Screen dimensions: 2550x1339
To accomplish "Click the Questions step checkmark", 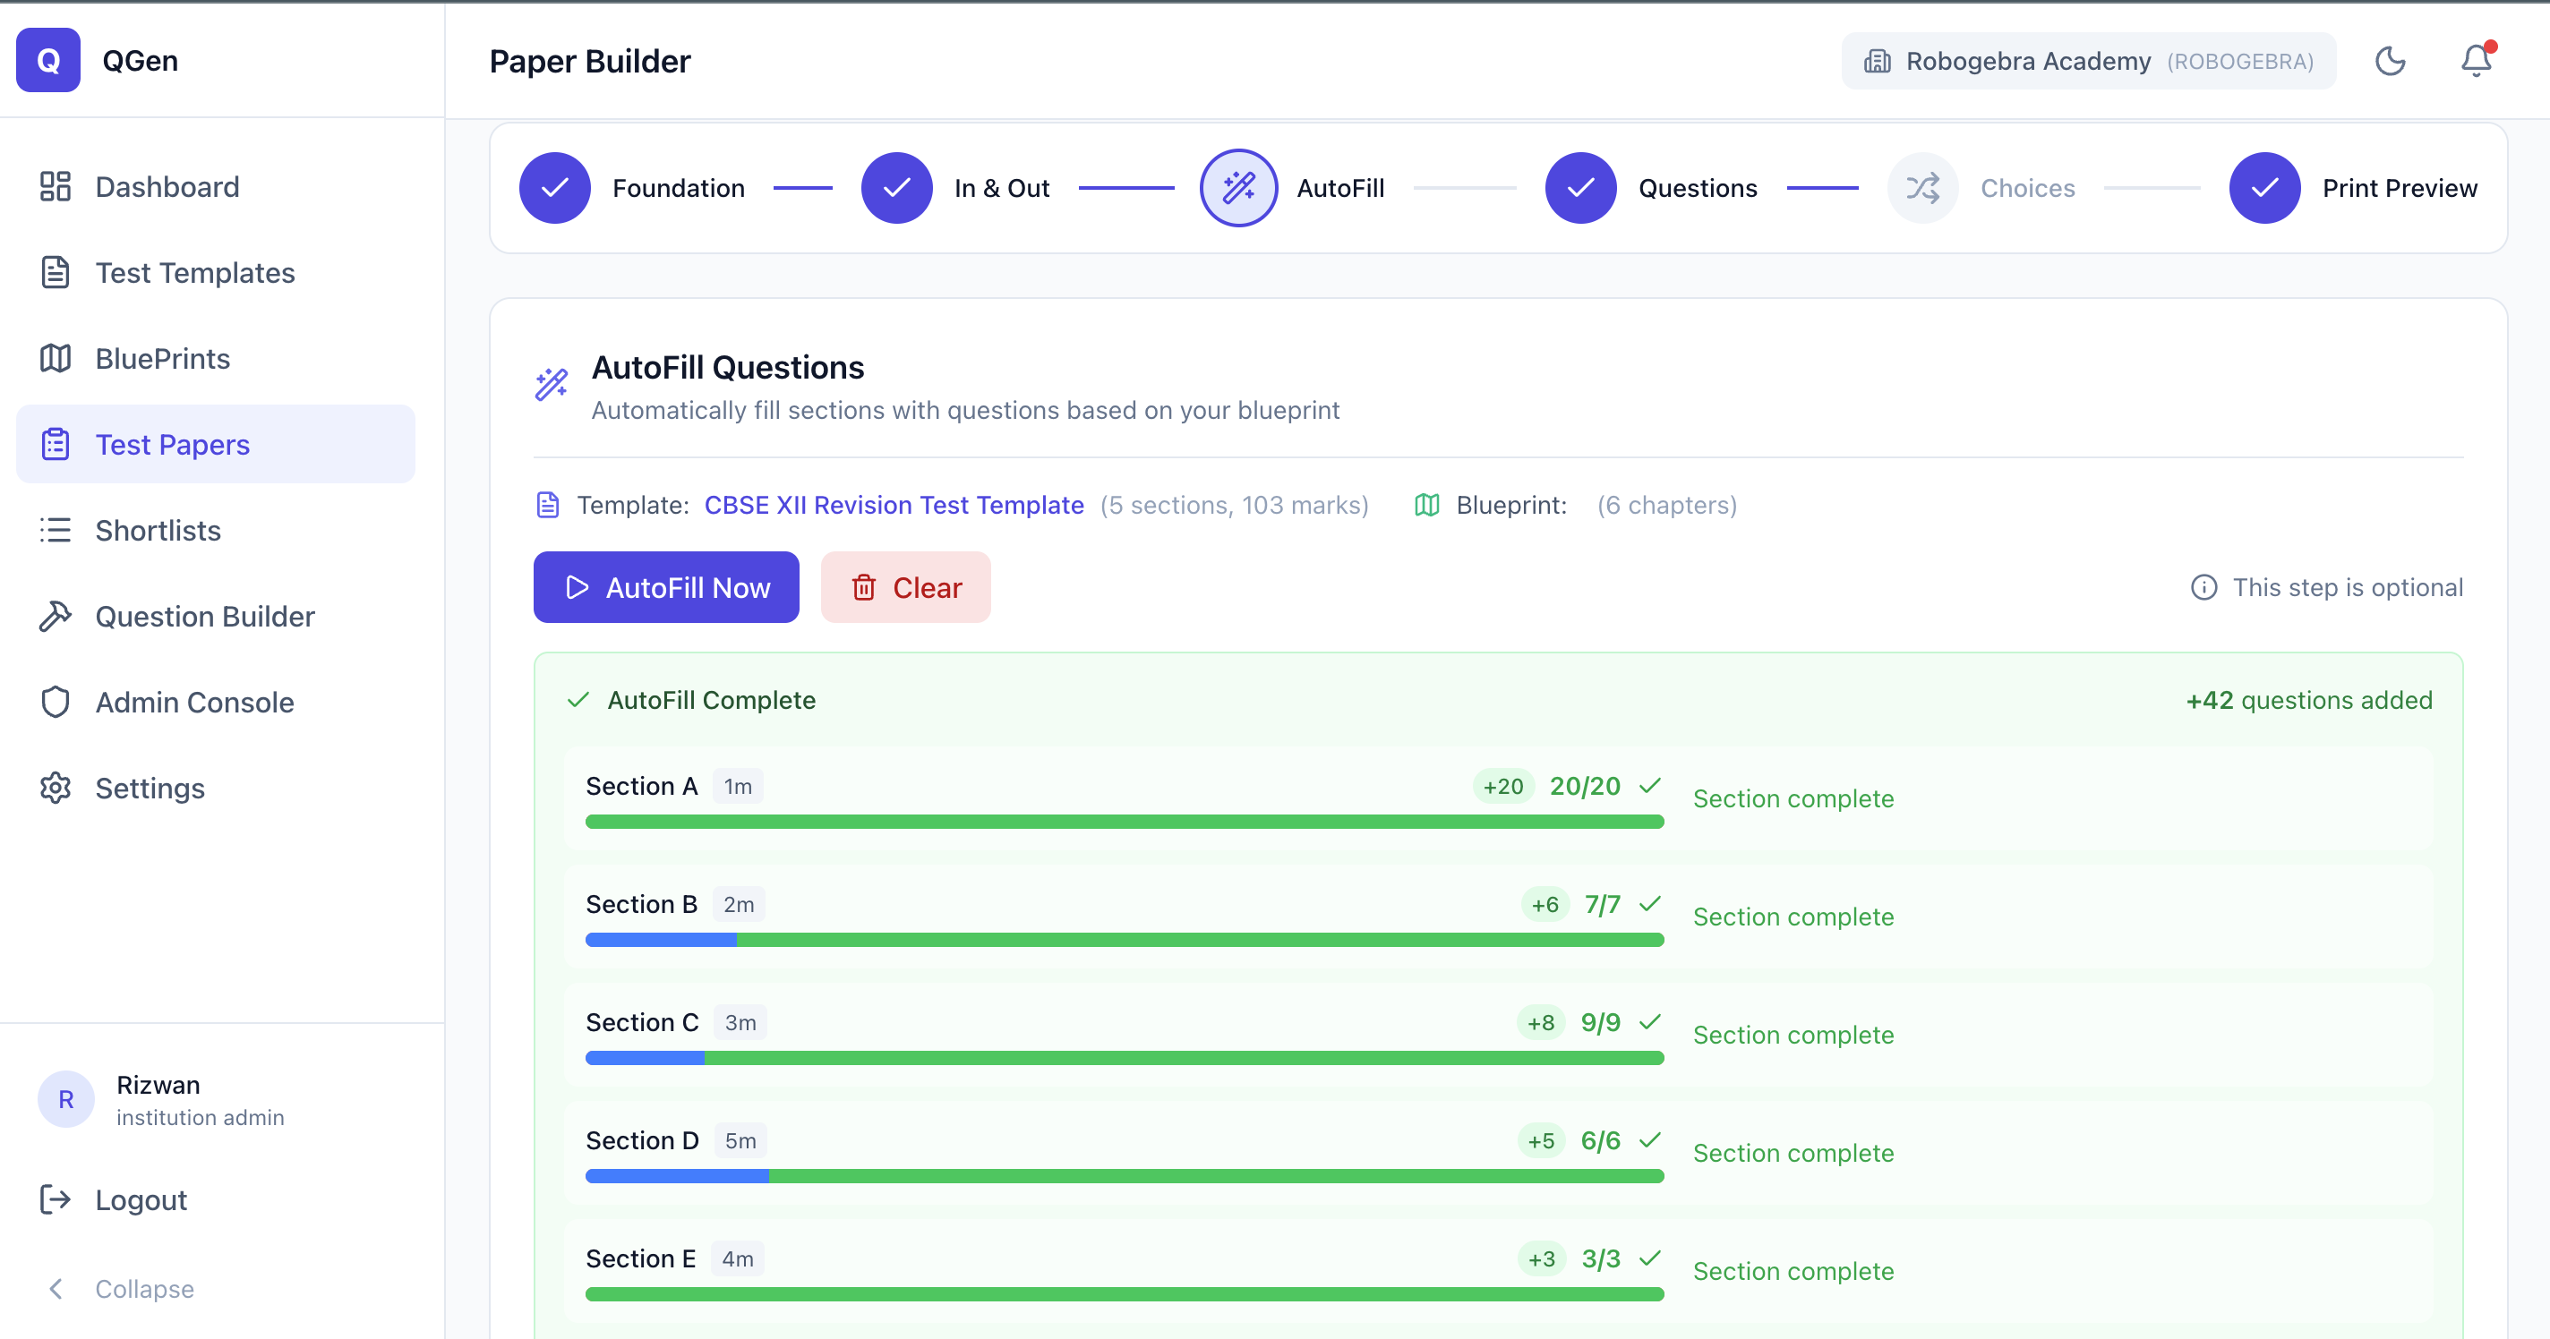I will 1580,187.
